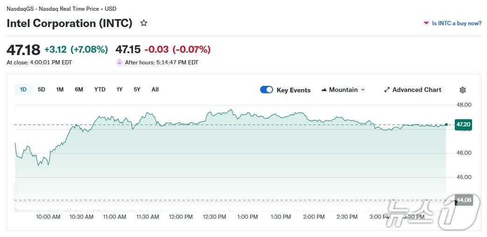Select the All time range
This screenshot has width=487, height=237.
(x=155, y=90)
